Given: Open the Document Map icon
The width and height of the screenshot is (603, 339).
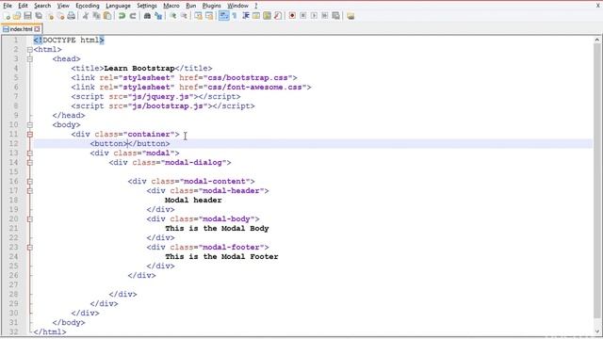Looking at the screenshot, I should click(x=267, y=16).
